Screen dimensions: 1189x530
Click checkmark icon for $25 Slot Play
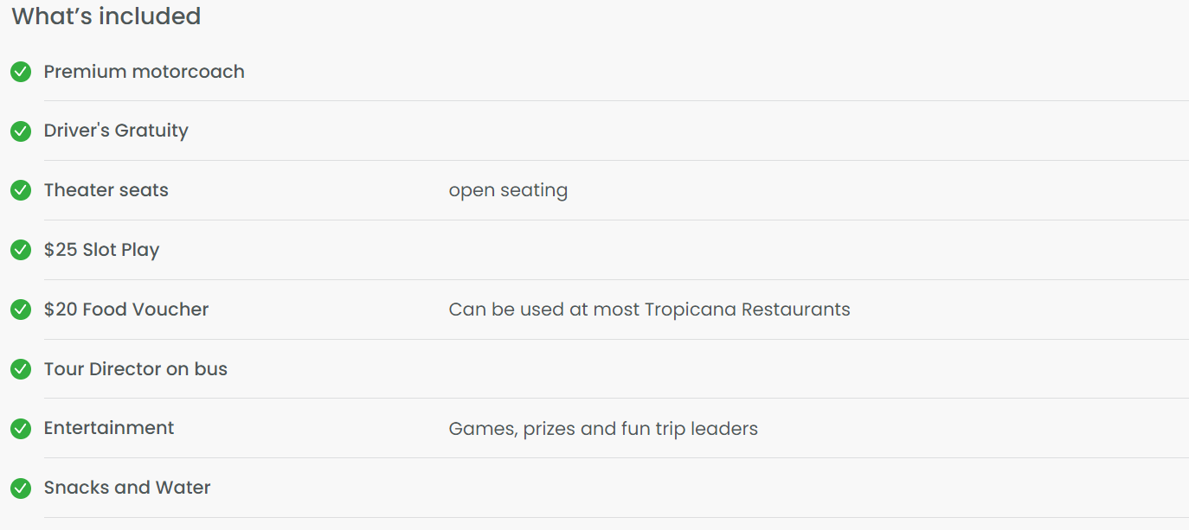click(21, 250)
